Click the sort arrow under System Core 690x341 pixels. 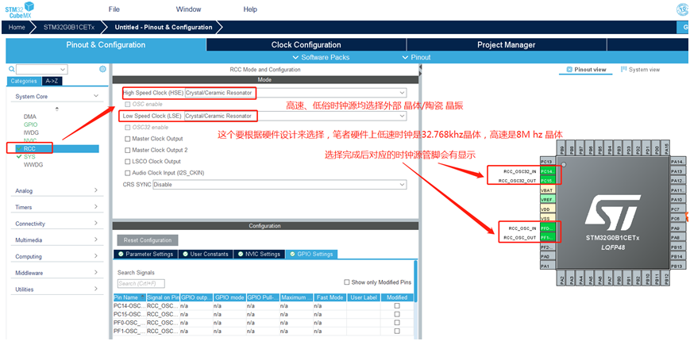[56, 109]
